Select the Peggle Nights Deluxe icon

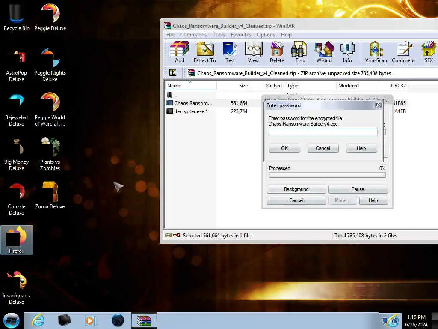(50, 65)
